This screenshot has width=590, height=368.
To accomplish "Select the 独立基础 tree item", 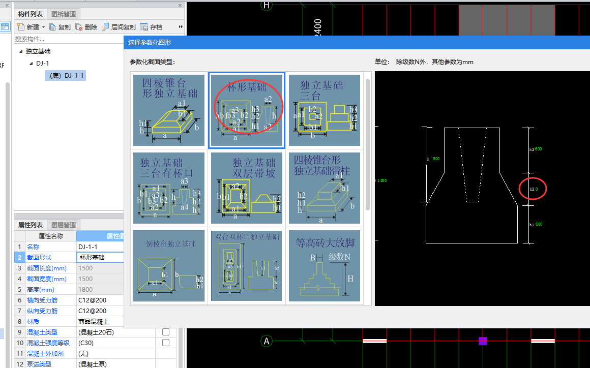I will pos(38,51).
